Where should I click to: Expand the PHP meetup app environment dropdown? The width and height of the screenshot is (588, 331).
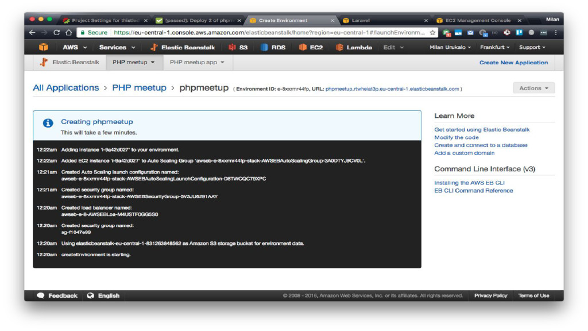(x=198, y=62)
